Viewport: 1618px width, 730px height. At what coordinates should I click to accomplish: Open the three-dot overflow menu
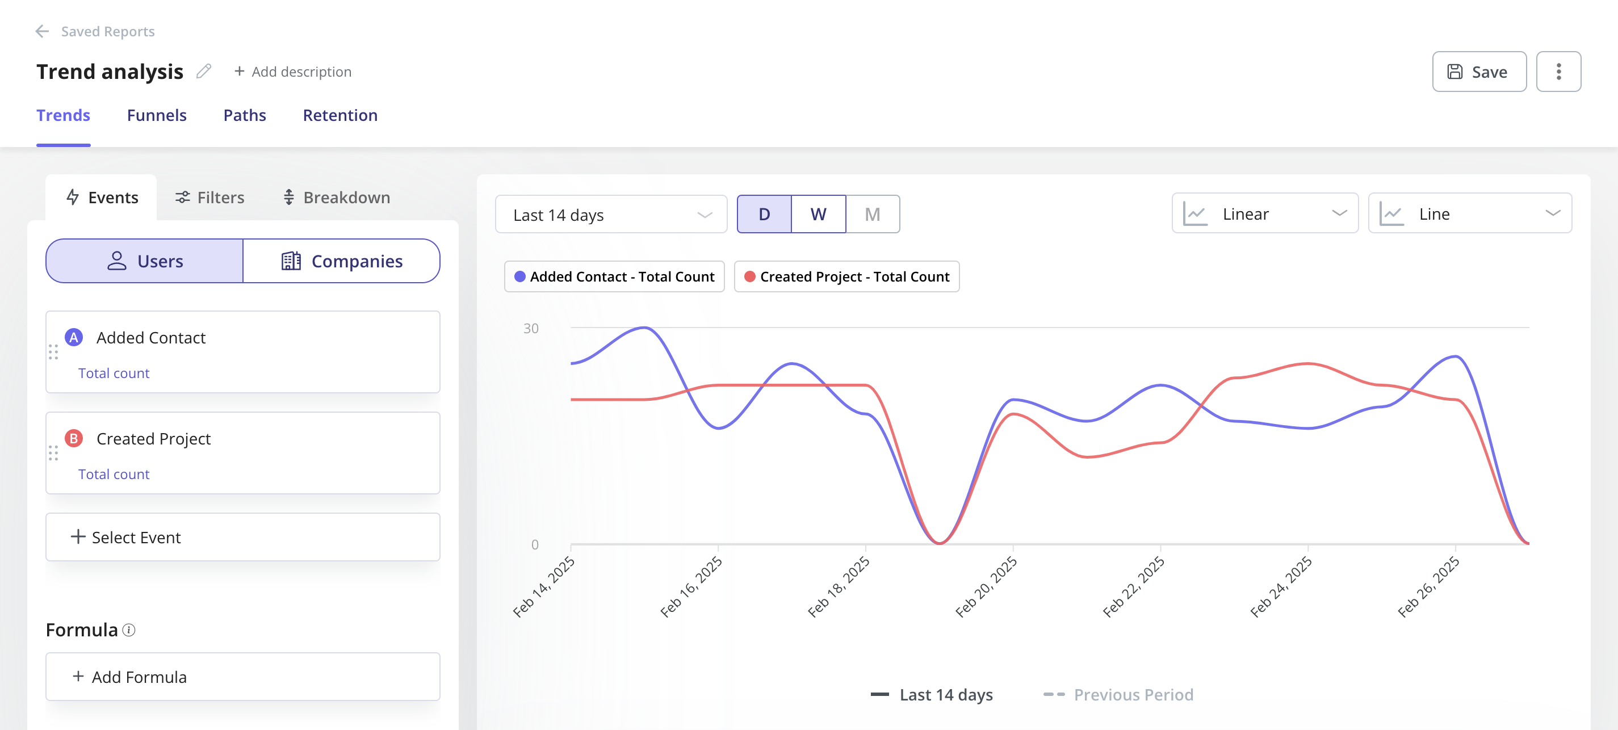1559,72
